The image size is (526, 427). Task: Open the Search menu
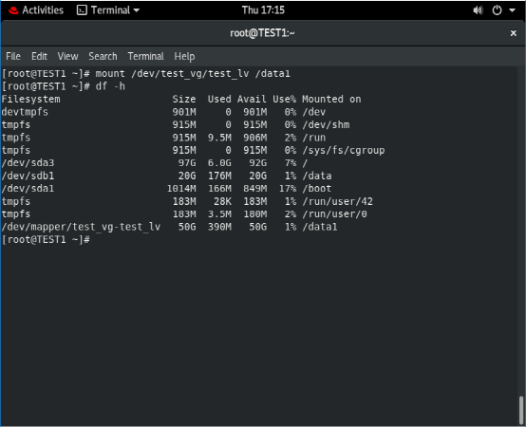coord(103,56)
